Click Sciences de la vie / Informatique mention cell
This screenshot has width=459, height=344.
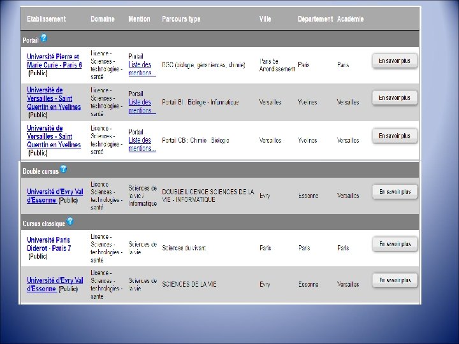(x=143, y=196)
